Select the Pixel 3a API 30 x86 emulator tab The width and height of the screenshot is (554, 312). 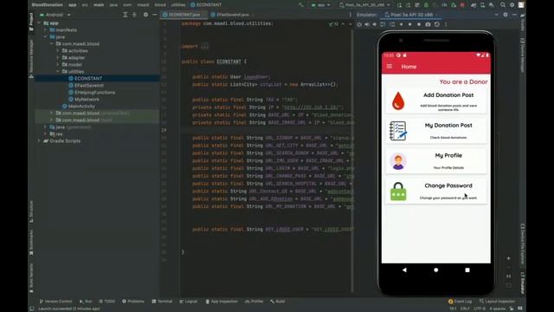[x=411, y=15]
